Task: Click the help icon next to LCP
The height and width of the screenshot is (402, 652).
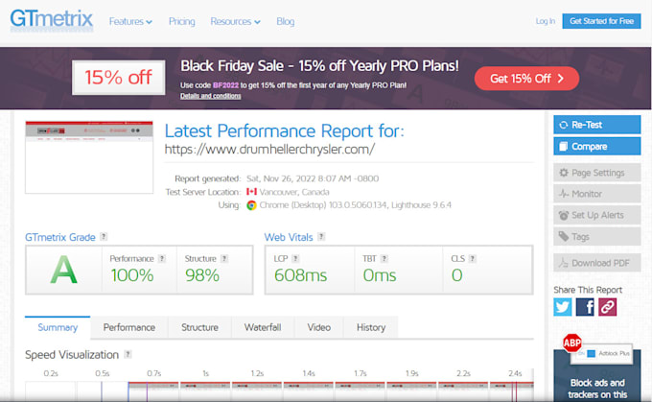Action: [x=295, y=258]
